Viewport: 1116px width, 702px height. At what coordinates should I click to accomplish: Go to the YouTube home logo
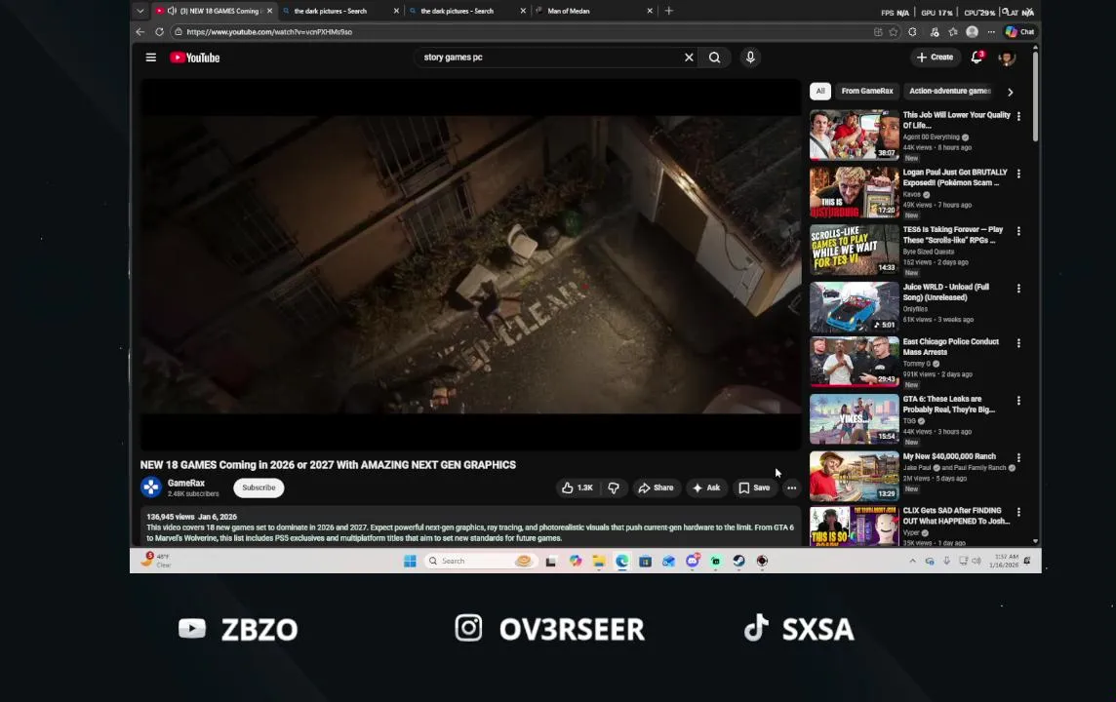(x=194, y=58)
